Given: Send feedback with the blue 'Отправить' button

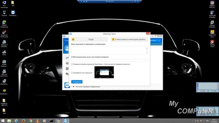Looking at the screenshot, I should pos(77,82).
